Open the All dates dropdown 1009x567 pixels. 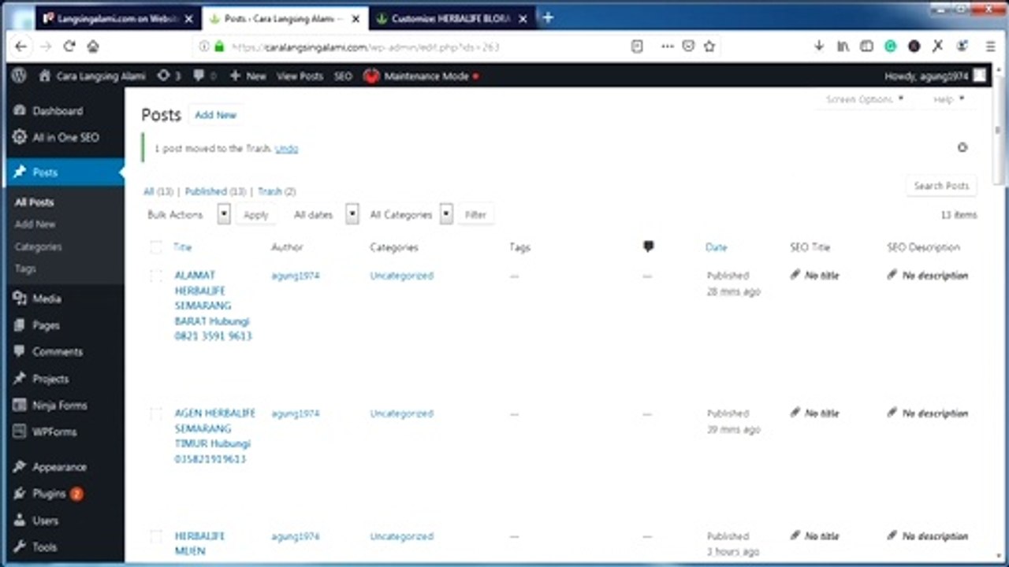324,214
